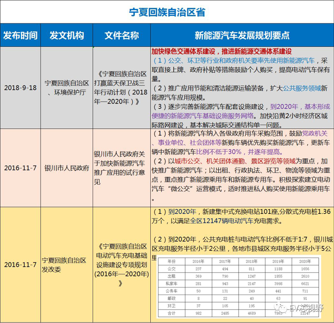This screenshot has width=334, height=323.
Task: Click value 105 in 环卫 row
Action: tap(225, 306)
